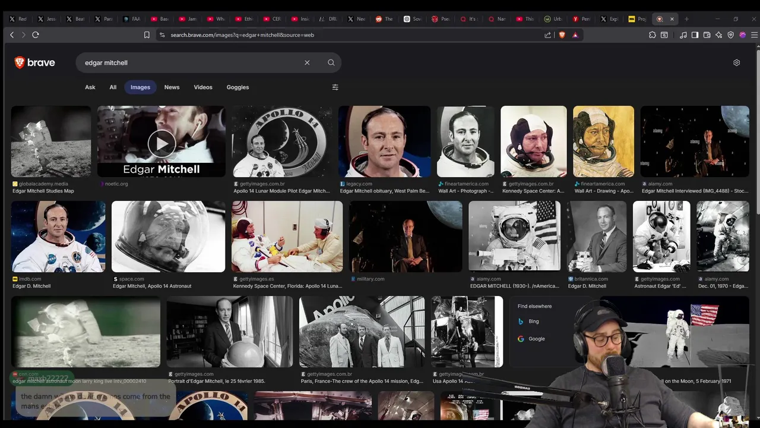Open Brave Shields lion icon

click(x=562, y=35)
